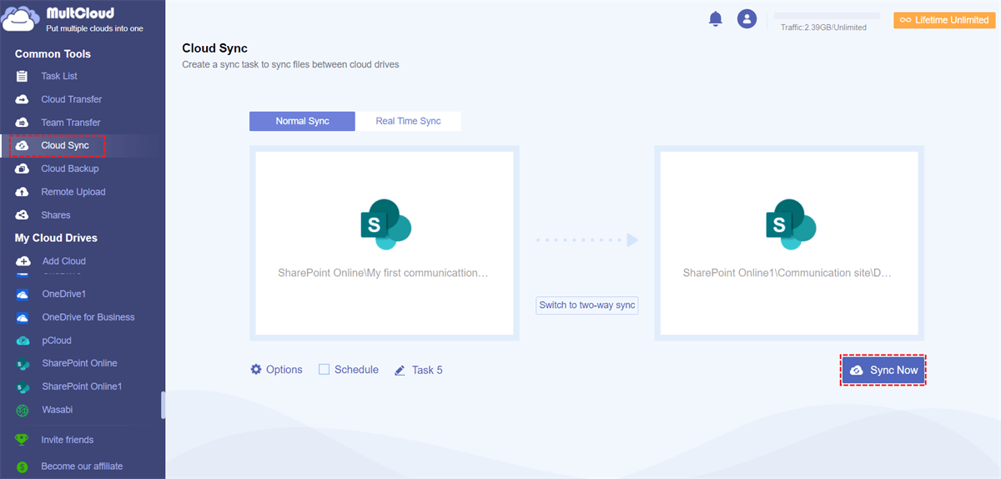
Task: Click the Add Cloud label
Action: (64, 261)
